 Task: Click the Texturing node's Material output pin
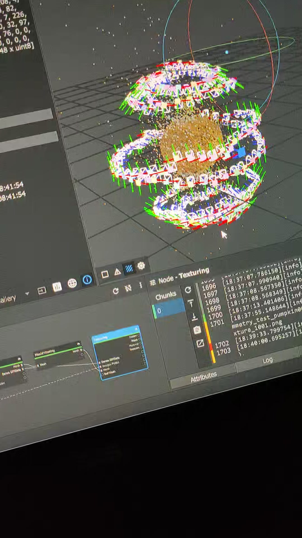pyautogui.click(x=140, y=343)
